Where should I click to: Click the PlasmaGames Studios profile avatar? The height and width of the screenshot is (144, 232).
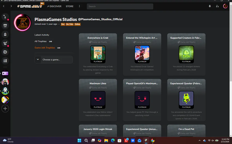click(x=22, y=23)
